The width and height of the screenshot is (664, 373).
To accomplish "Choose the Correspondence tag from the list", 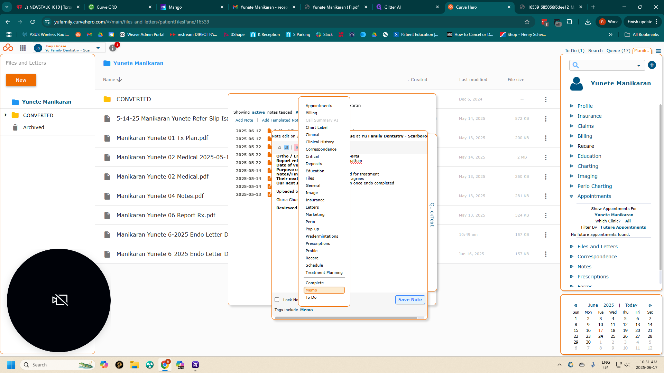I will (x=321, y=149).
